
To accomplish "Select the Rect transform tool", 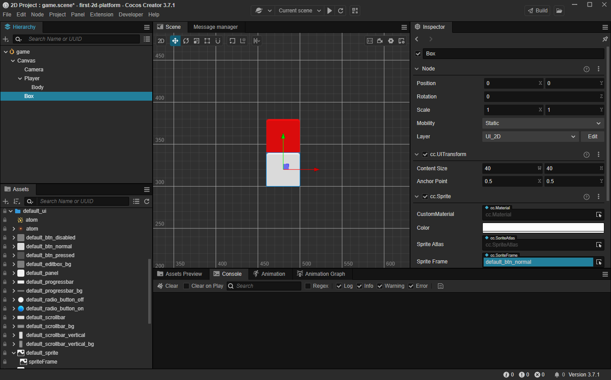I will (x=207, y=41).
